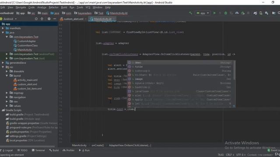The width and height of the screenshot is (280, 157).
Task: Open the Tools menu
Action: [80, 7]
